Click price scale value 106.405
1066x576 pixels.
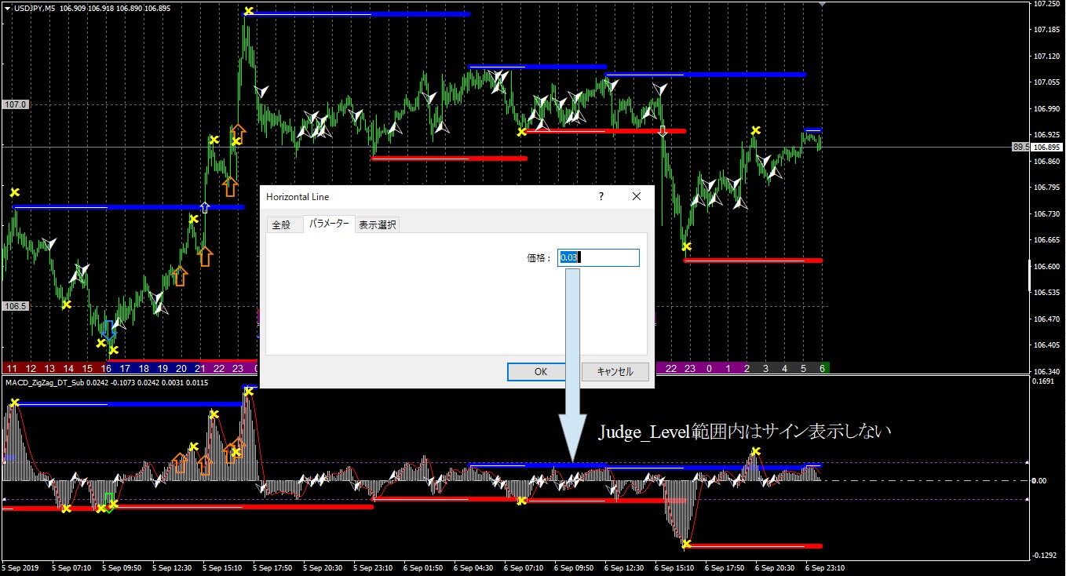[1046, 345]
